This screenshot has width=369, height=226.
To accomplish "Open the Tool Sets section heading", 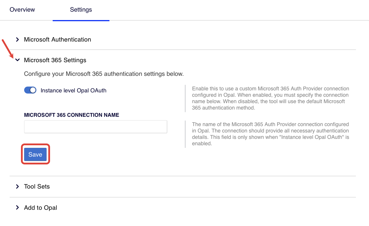I will click(x=37, y=186).
